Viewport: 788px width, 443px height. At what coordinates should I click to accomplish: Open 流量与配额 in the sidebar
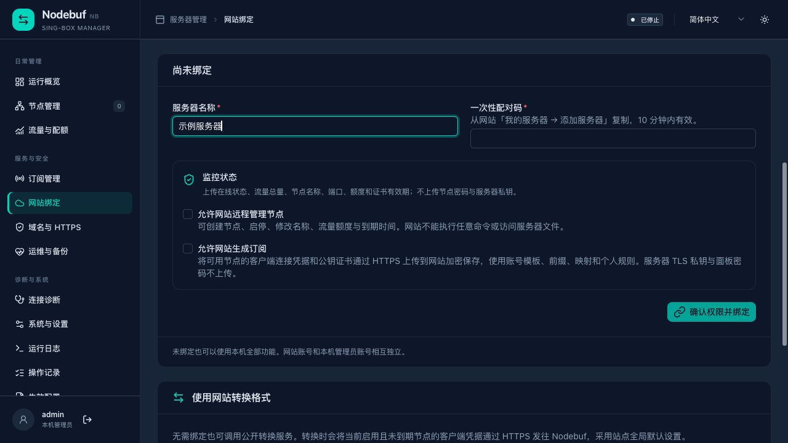(x=70, y=130)
